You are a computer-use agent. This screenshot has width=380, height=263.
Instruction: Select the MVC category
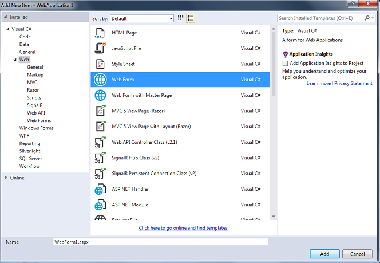(x=32, y=83)
